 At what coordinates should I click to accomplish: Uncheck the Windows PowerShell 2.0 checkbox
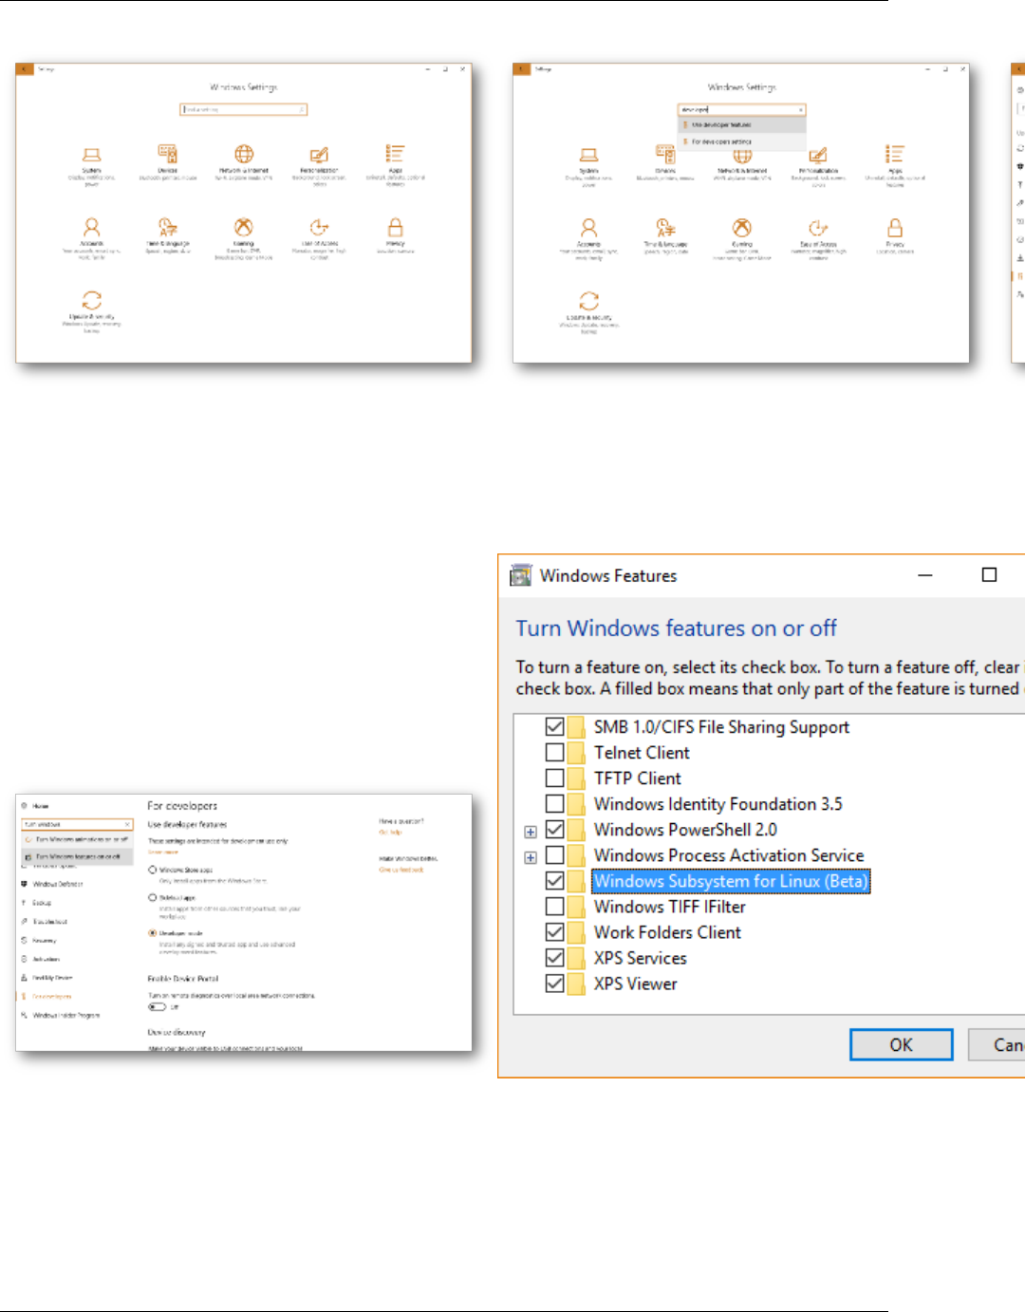[555, 830]
